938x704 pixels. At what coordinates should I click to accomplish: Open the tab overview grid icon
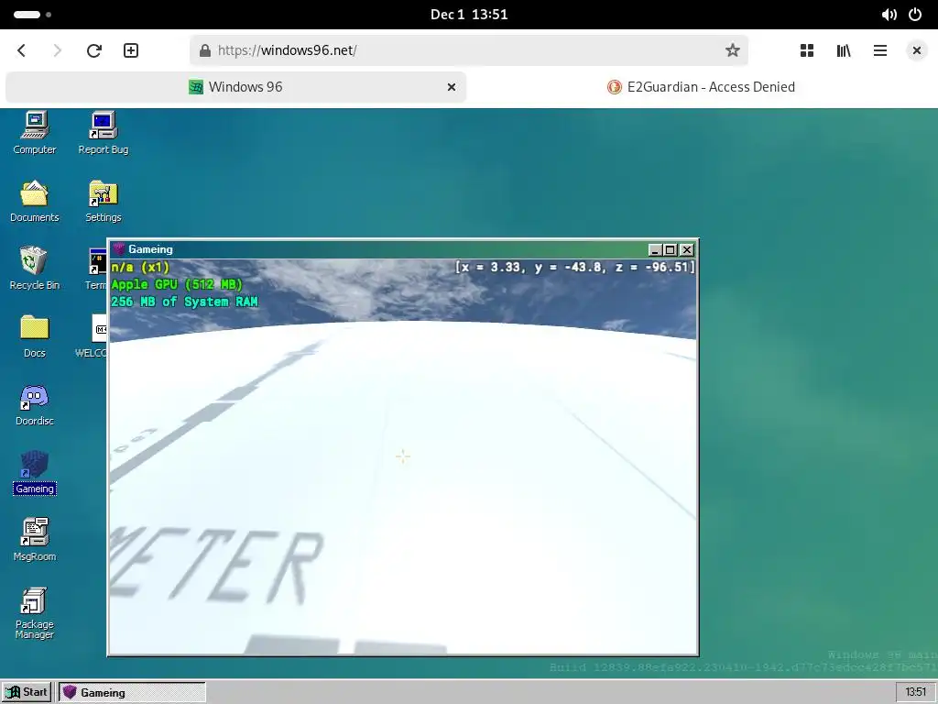click(x=807, y=50)
